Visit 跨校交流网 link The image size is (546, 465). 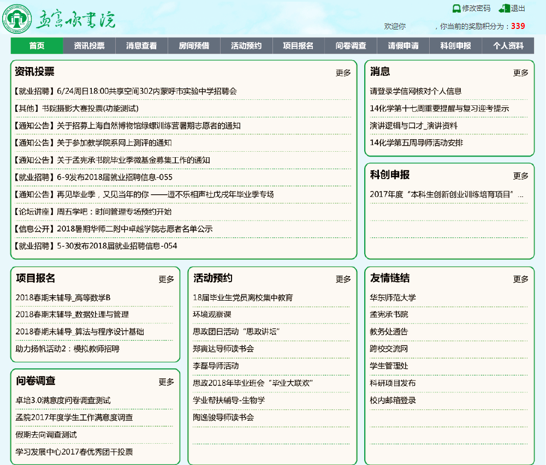pos(389,349)
